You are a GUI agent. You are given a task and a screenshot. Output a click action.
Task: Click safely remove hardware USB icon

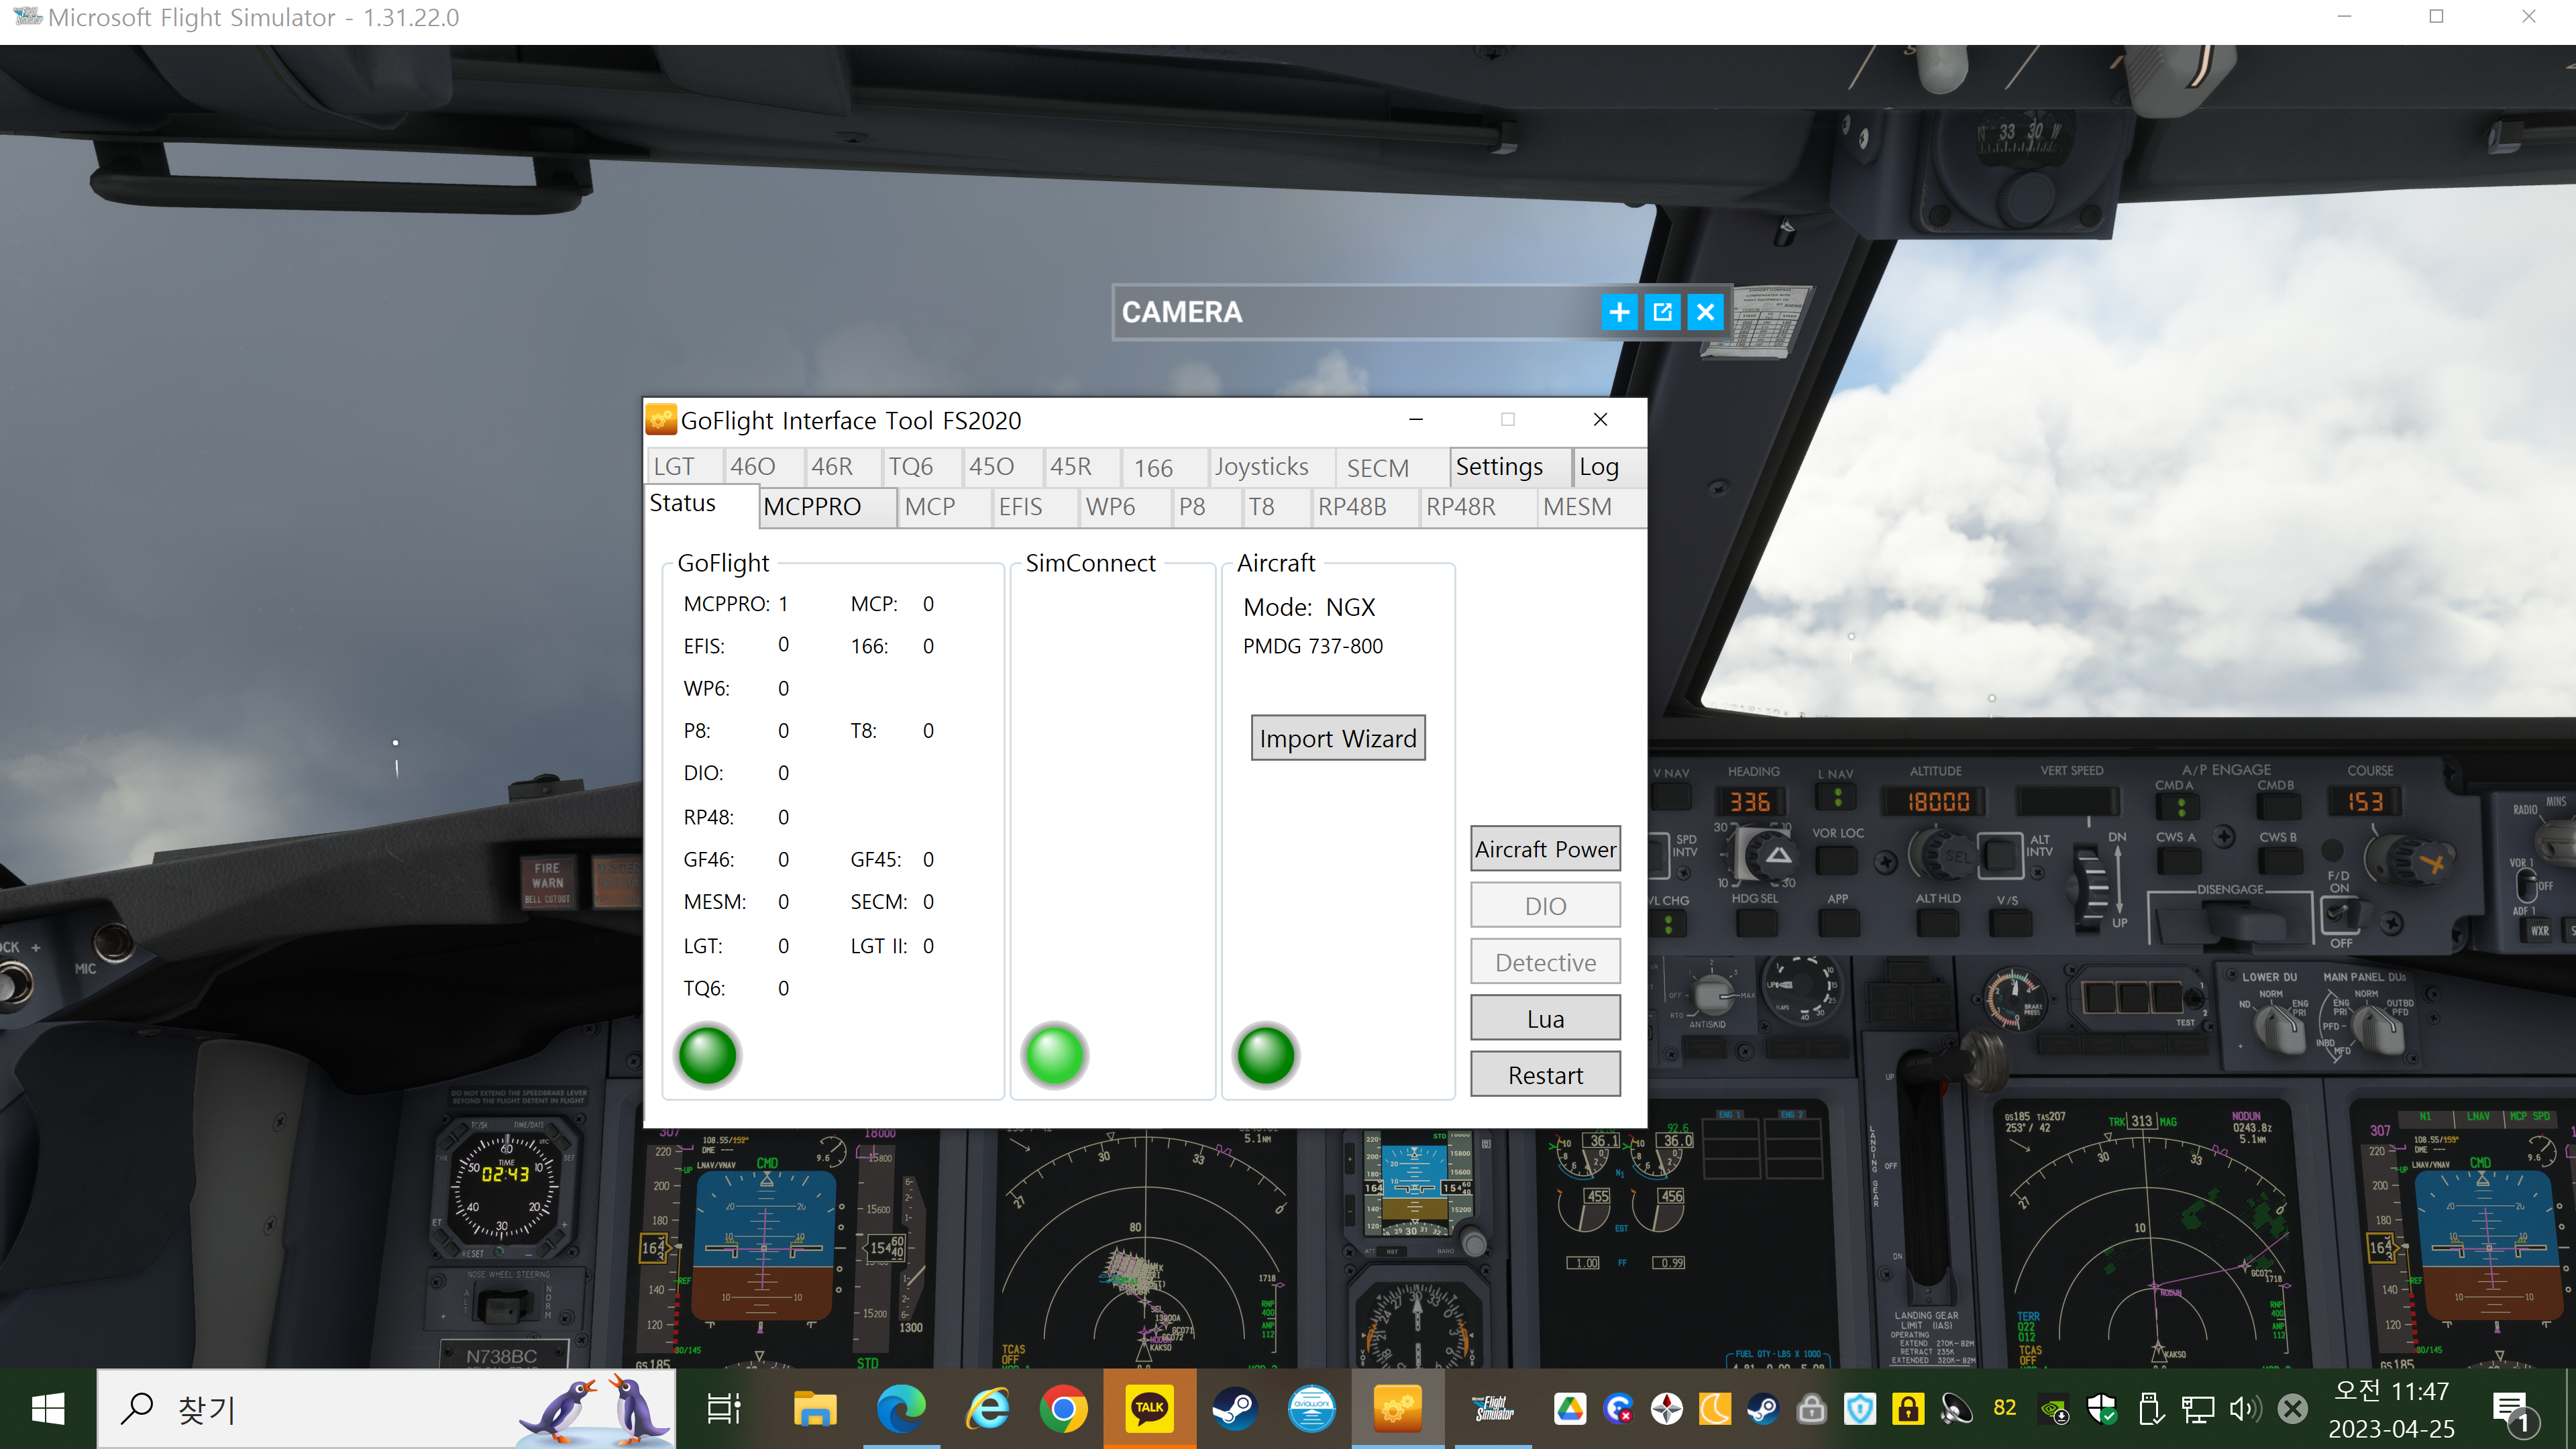point(2150,1410)
